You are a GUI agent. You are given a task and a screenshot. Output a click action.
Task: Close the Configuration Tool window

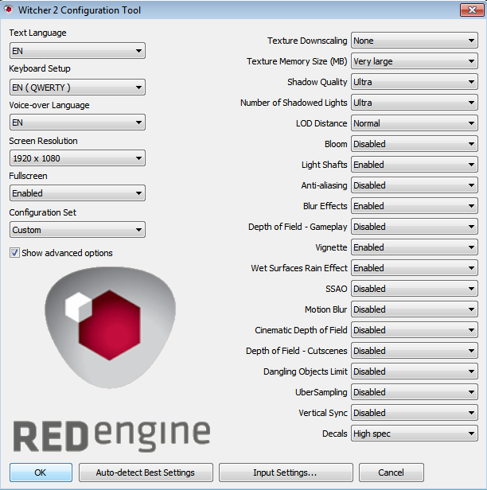[x=472, y=10]
